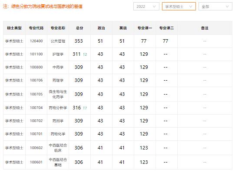Click the 总分 column header
This screenshot has height=173, width=235.
(79, 28)
